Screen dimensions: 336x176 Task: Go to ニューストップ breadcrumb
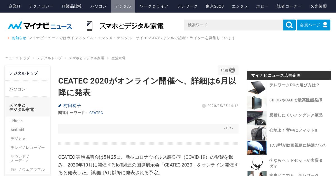click(x=17, y=58)
